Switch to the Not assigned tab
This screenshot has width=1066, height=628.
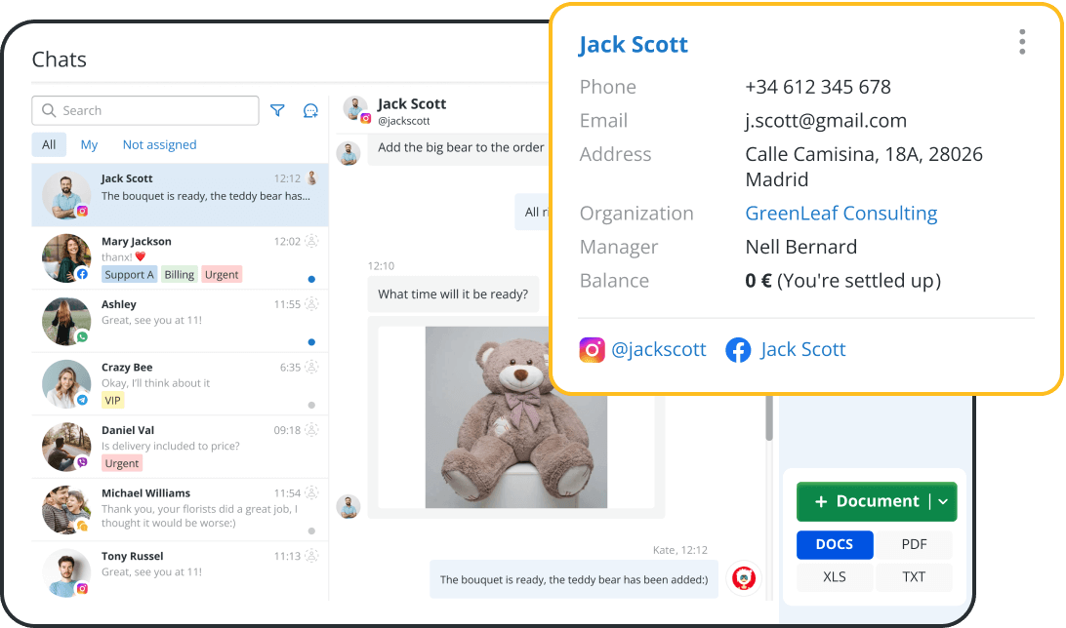[x=159, y=144]
